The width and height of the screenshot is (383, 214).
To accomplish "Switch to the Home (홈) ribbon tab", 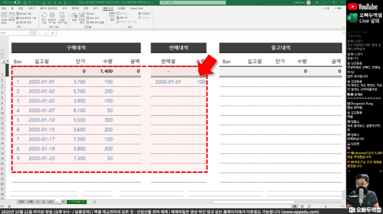I will click(x=12, y=8).
